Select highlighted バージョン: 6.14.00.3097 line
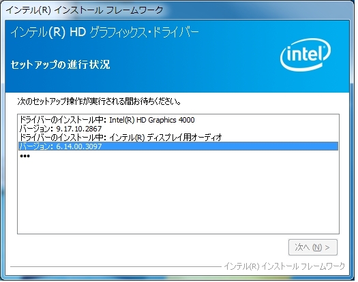The image size is (358, 282). tap(178, 146)
